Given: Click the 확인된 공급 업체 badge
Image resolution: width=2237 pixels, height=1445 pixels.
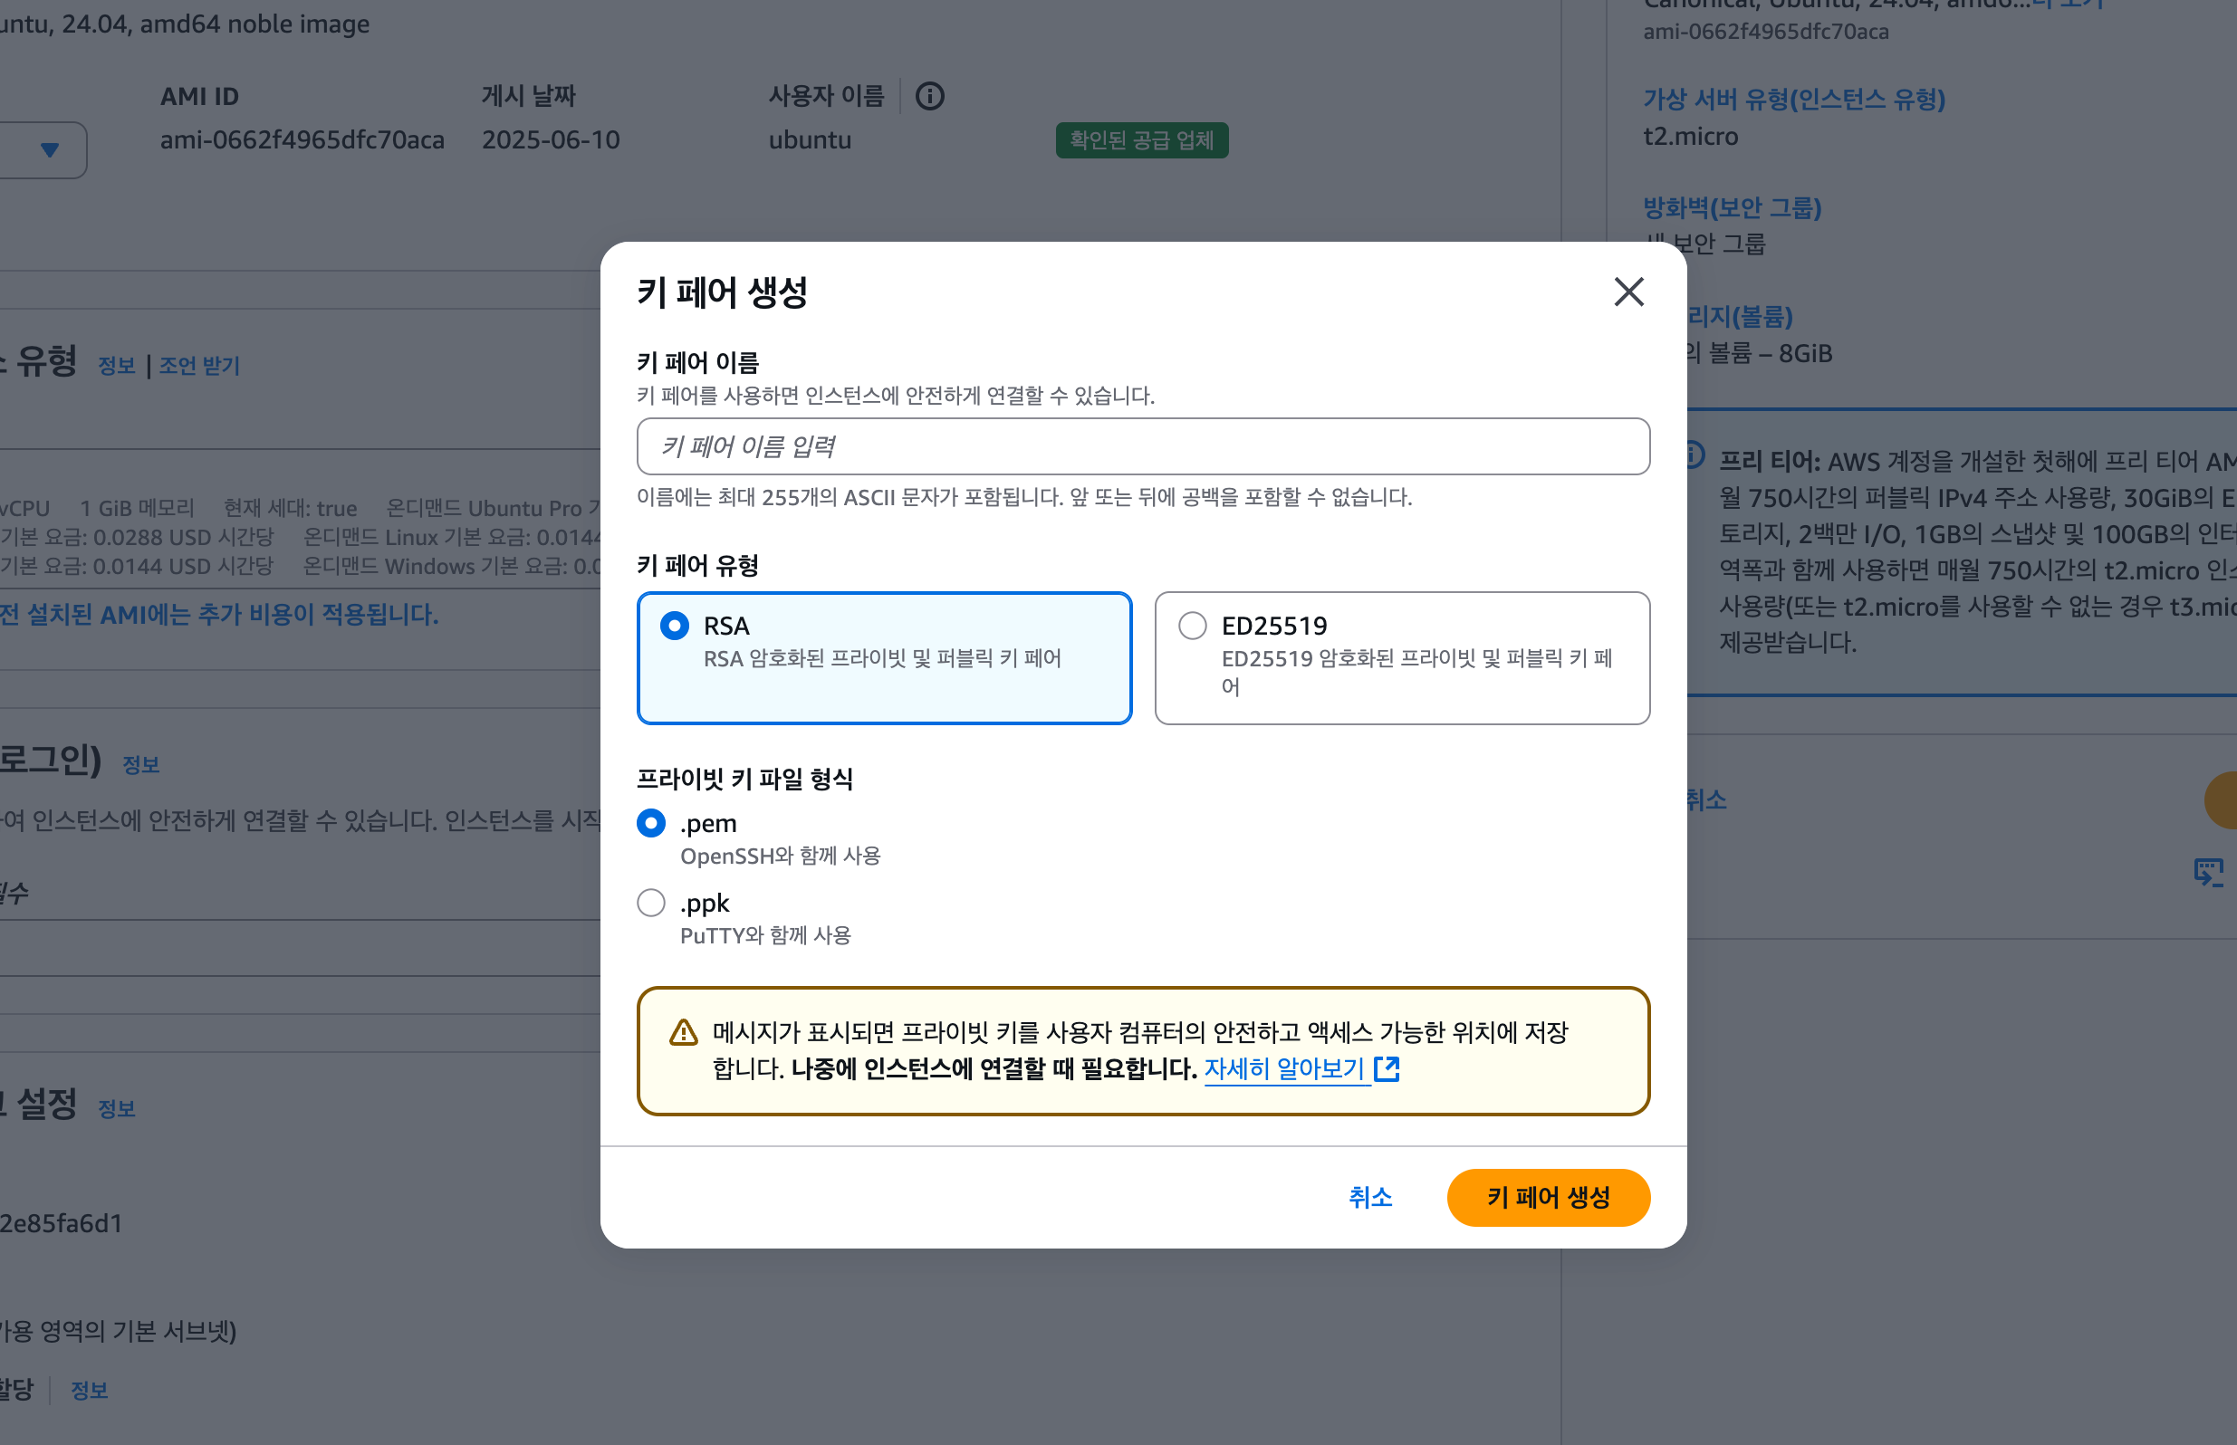Looking at the screenshot, I should click(1141, 140).
